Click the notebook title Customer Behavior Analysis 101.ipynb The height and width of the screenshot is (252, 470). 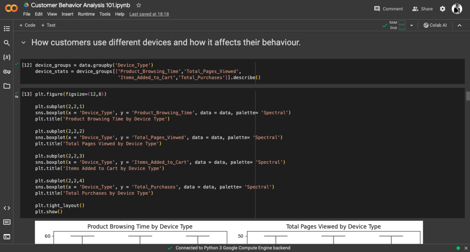point(80,5)
